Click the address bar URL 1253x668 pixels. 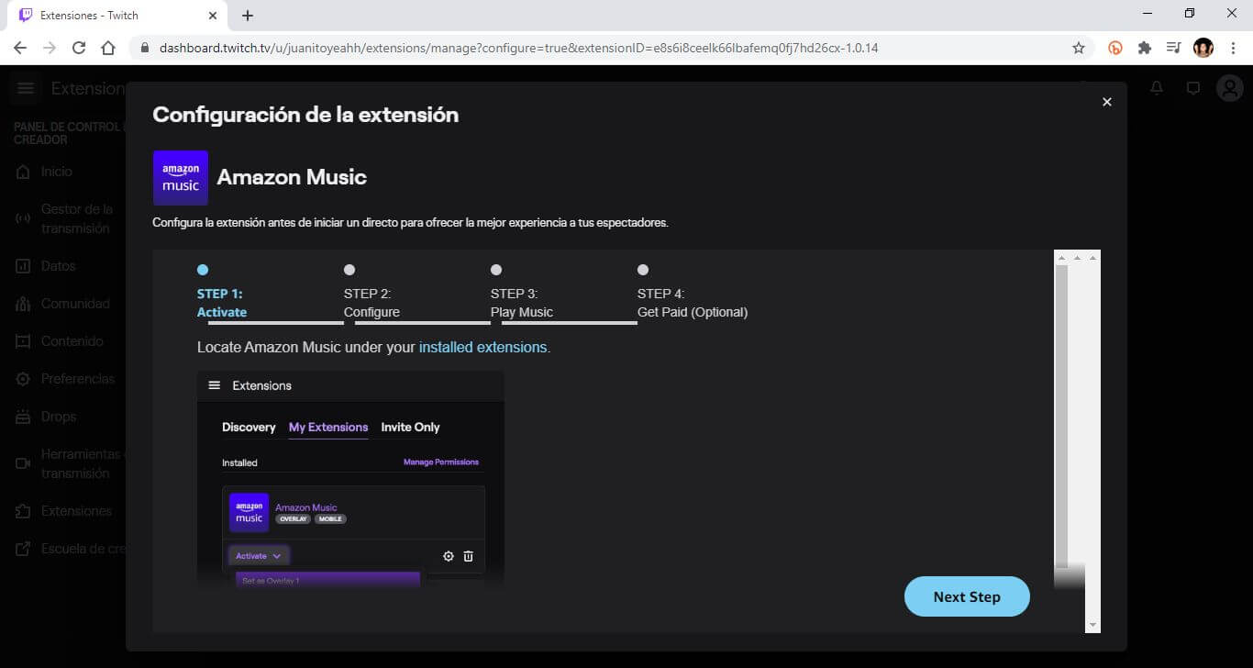(518, 48)
